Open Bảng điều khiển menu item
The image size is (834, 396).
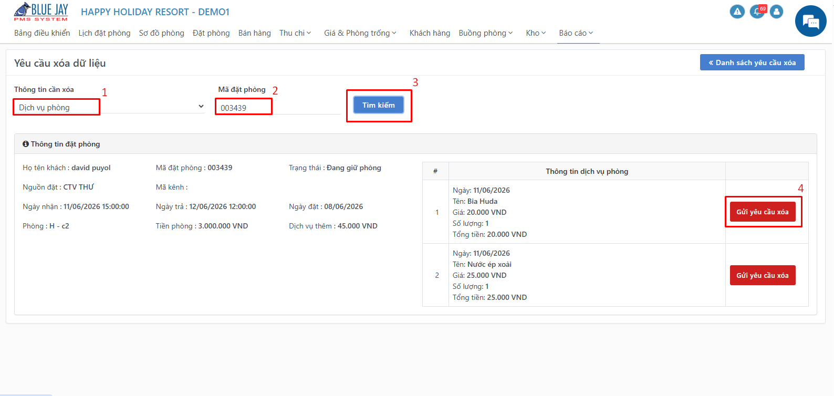coord(42,33)
